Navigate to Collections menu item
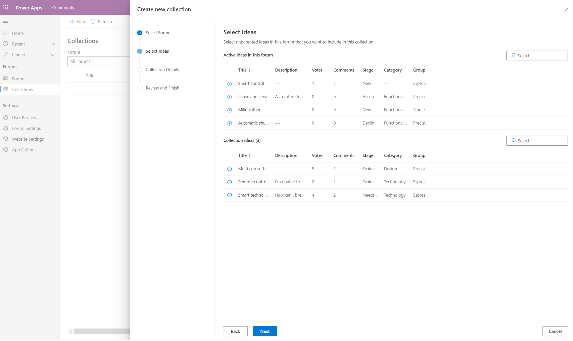The height and width of the screenshot is (341, 573). point(23,89)
